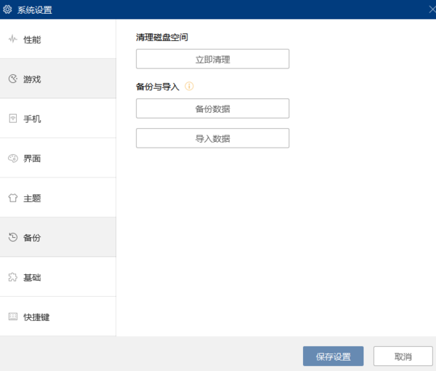Click the 游戏 pac-man icon
Image resolution: width=436 pixels, height=371 pixels.
13,79
